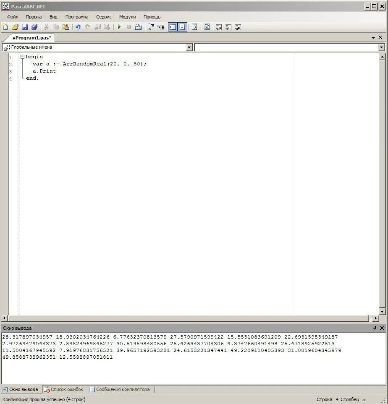Click the PascalABC.NET title bar app icon
The image size is (388, 404).
point(5,6)
